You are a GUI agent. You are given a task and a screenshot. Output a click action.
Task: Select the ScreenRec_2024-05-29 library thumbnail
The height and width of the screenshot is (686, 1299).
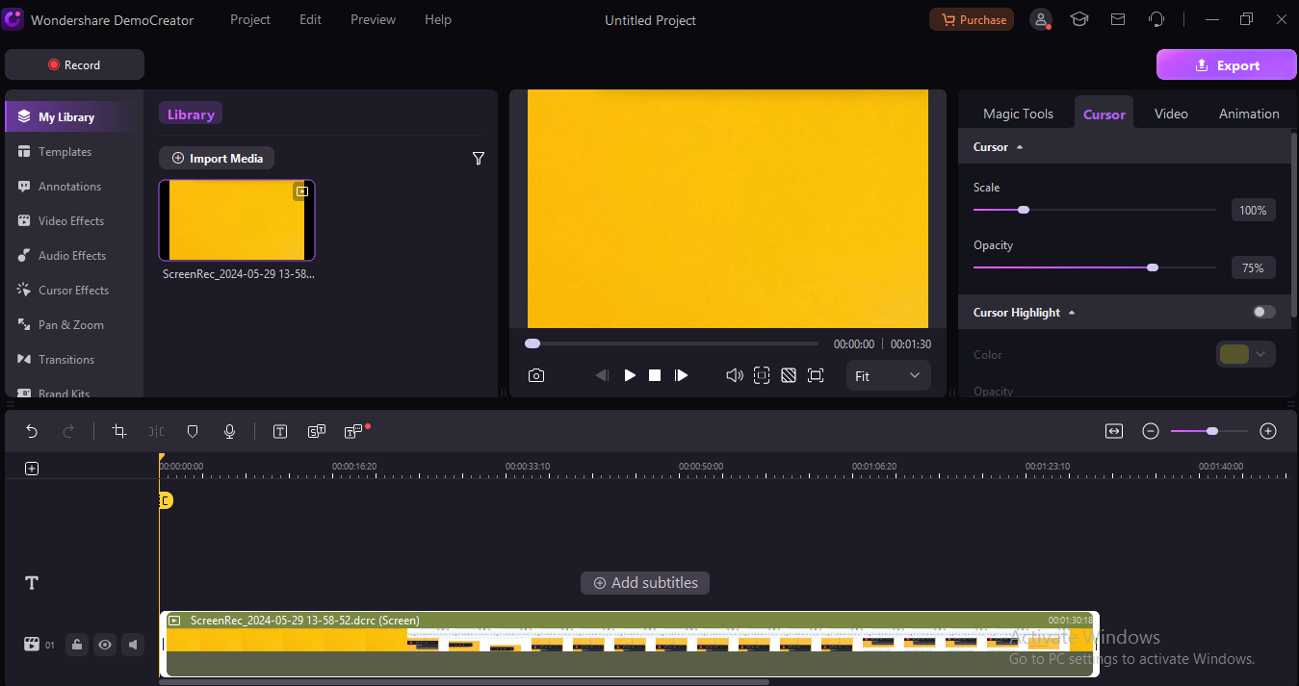click(236, 220)
